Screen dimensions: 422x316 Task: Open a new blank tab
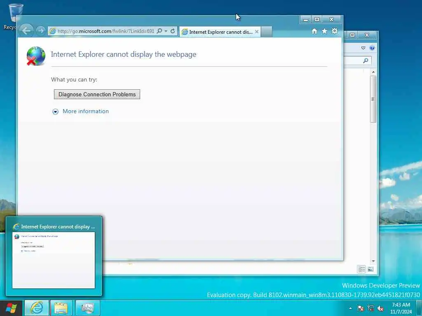267,32
